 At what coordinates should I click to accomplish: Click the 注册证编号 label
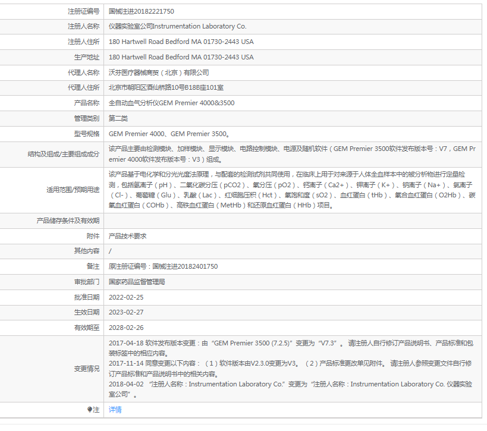(84, 11)
